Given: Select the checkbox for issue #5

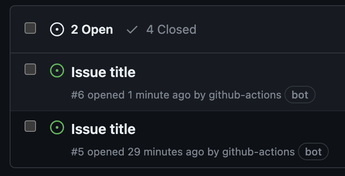Looking at the screenshot, I should pyautogui.click(x=30, y=126).
